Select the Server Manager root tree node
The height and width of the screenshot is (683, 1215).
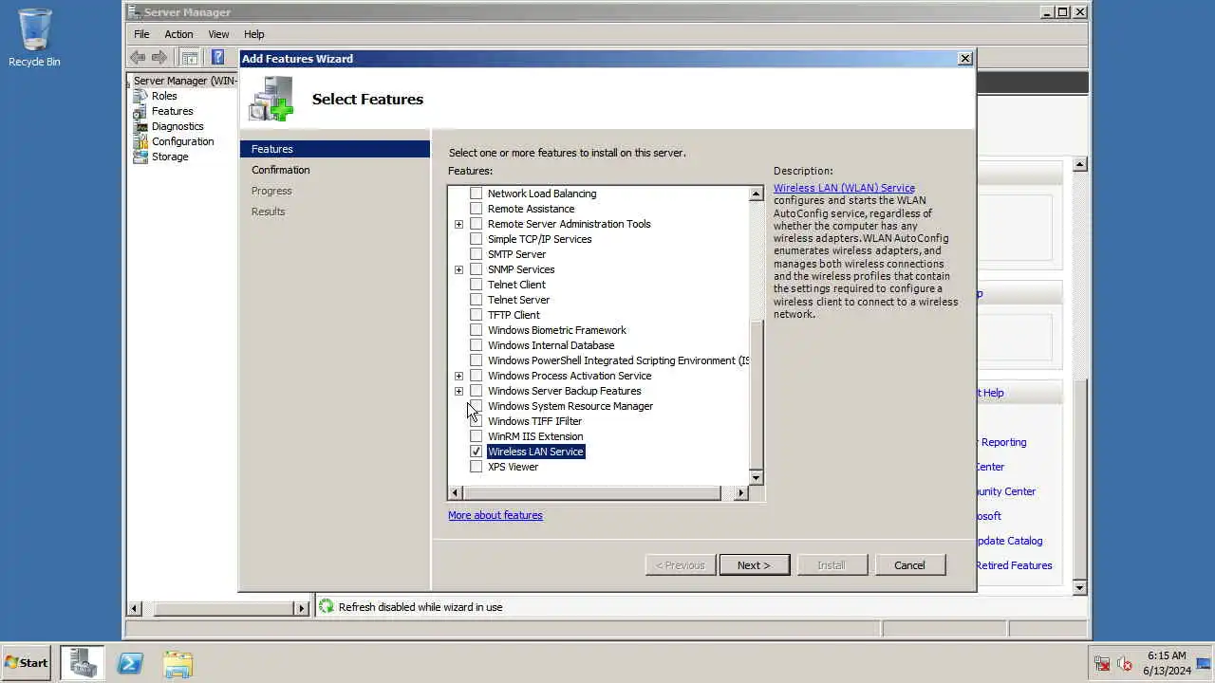185,81
